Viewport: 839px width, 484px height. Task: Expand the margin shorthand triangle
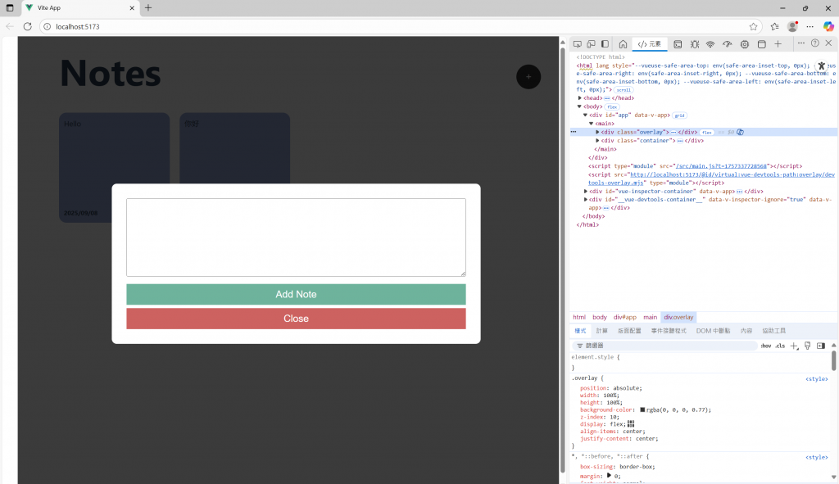[x=609, y=476]
